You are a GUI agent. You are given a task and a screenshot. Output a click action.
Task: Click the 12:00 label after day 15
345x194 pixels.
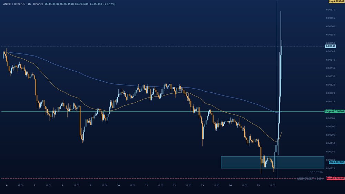point(273,185)
